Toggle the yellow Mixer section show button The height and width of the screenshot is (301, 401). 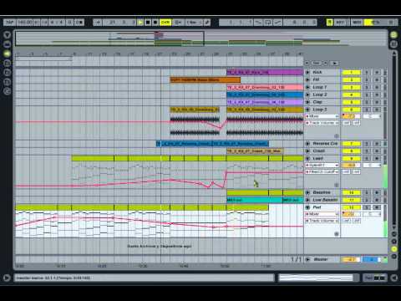click(x=394, y=249)
